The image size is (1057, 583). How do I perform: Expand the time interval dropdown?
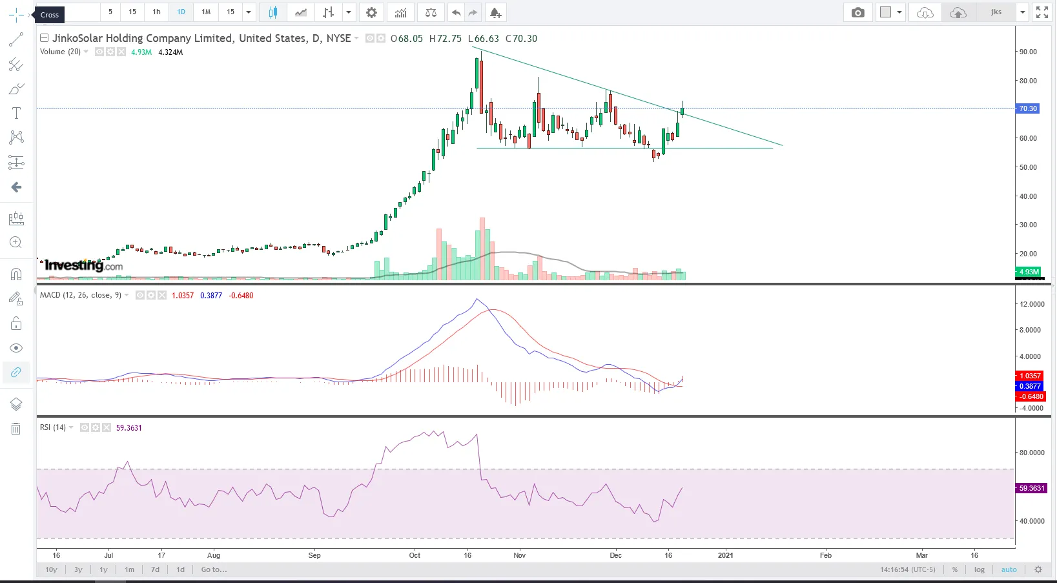pyautogui.click(x=249, y=12)
